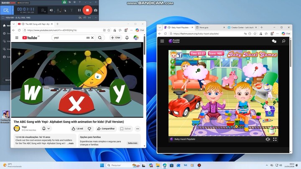Click the Salvar button under the video
Screen dimensions: 301x169
click(125, 129)
